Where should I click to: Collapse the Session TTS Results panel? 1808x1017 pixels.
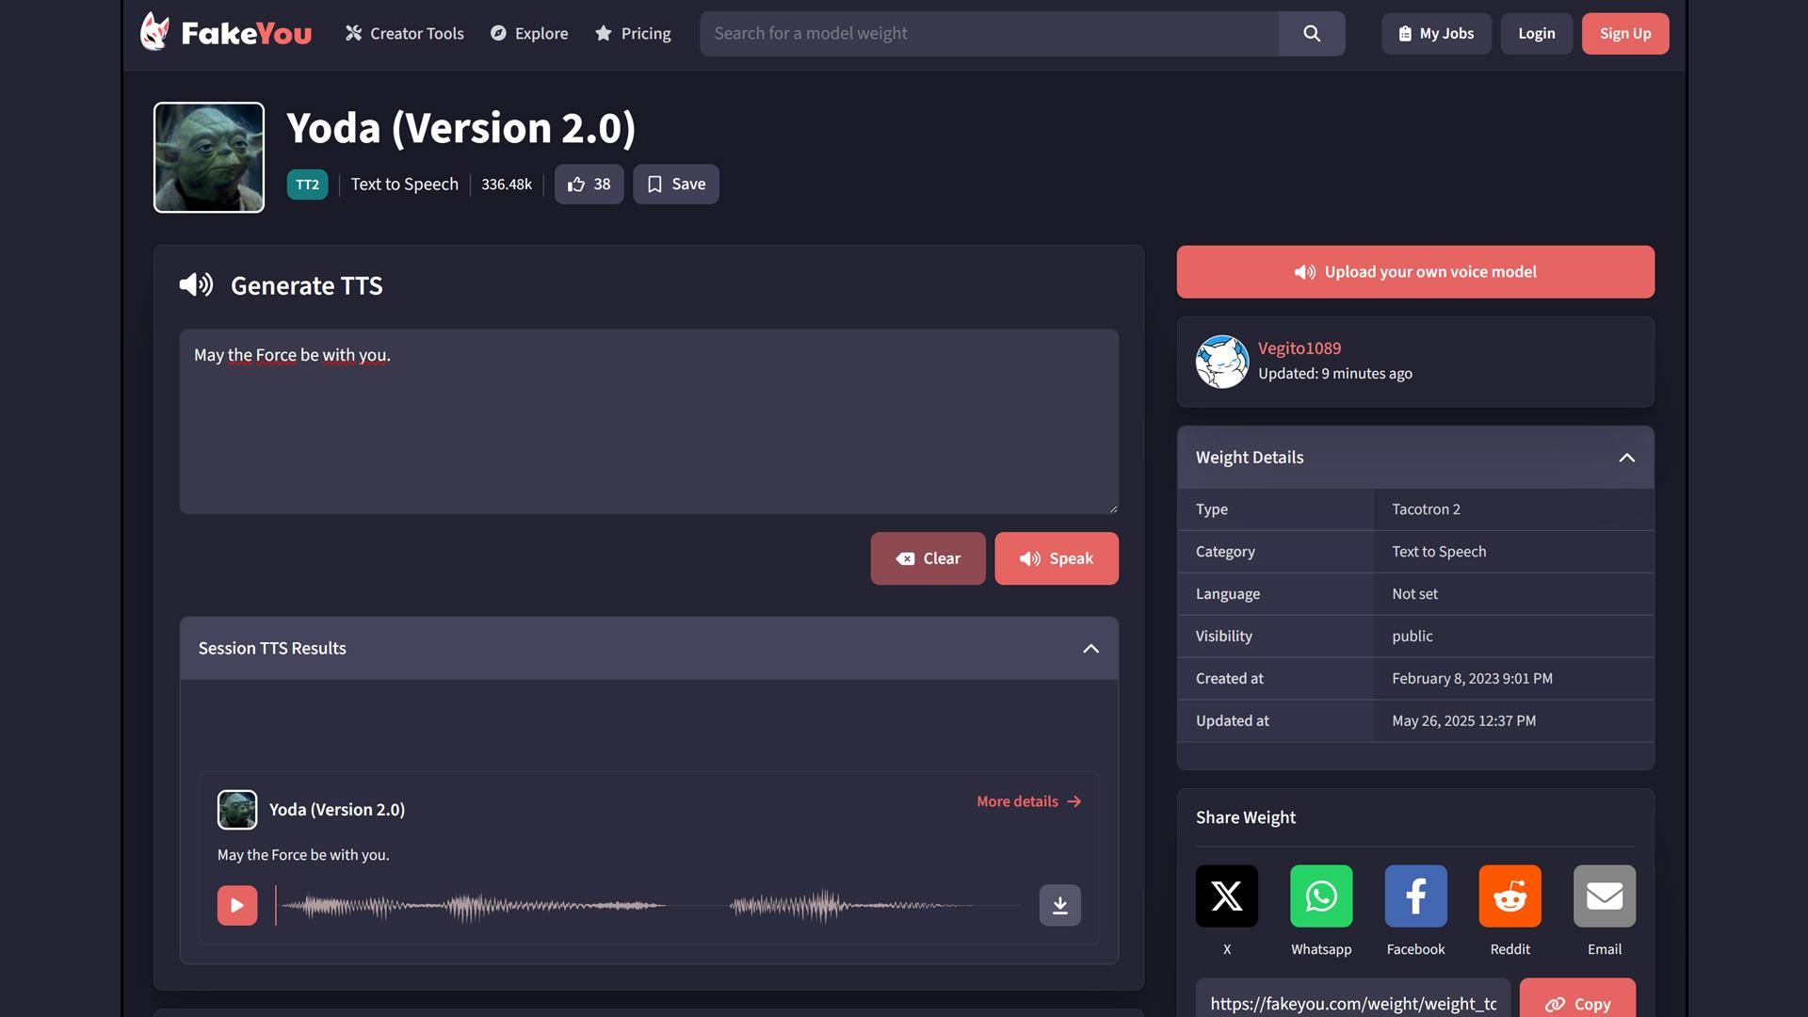(1090, 648)
